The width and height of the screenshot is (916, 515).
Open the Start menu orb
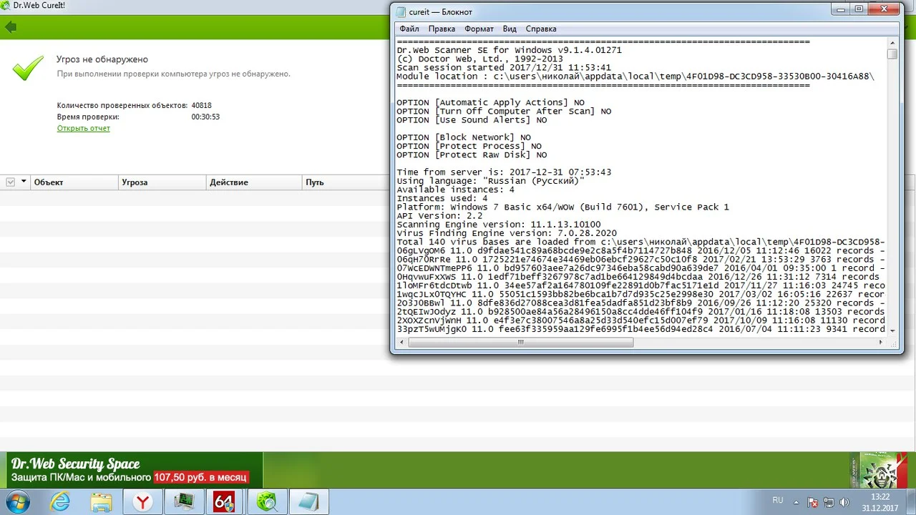coord(18,501)
